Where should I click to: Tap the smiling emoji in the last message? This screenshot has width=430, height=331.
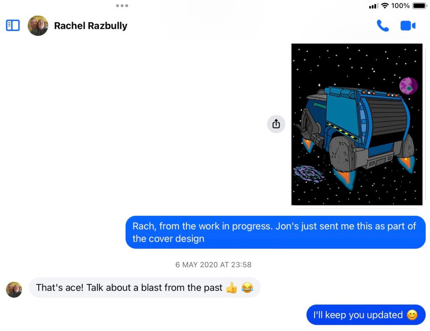(x=412, y=315)
